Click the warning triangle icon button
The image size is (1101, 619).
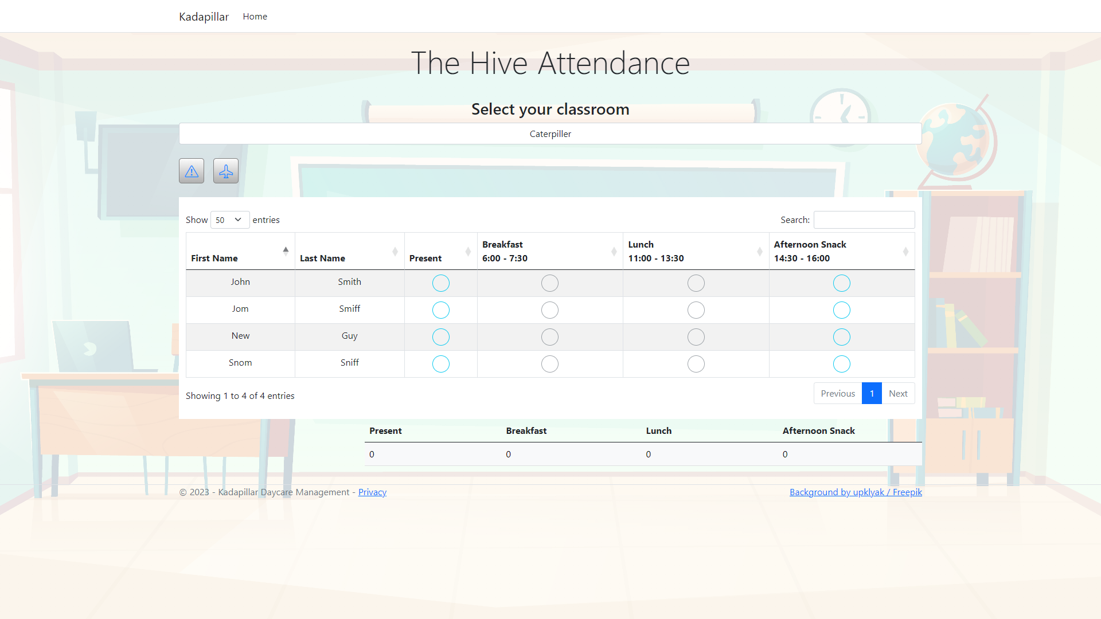pyautogui.click(x=192, y=171)
